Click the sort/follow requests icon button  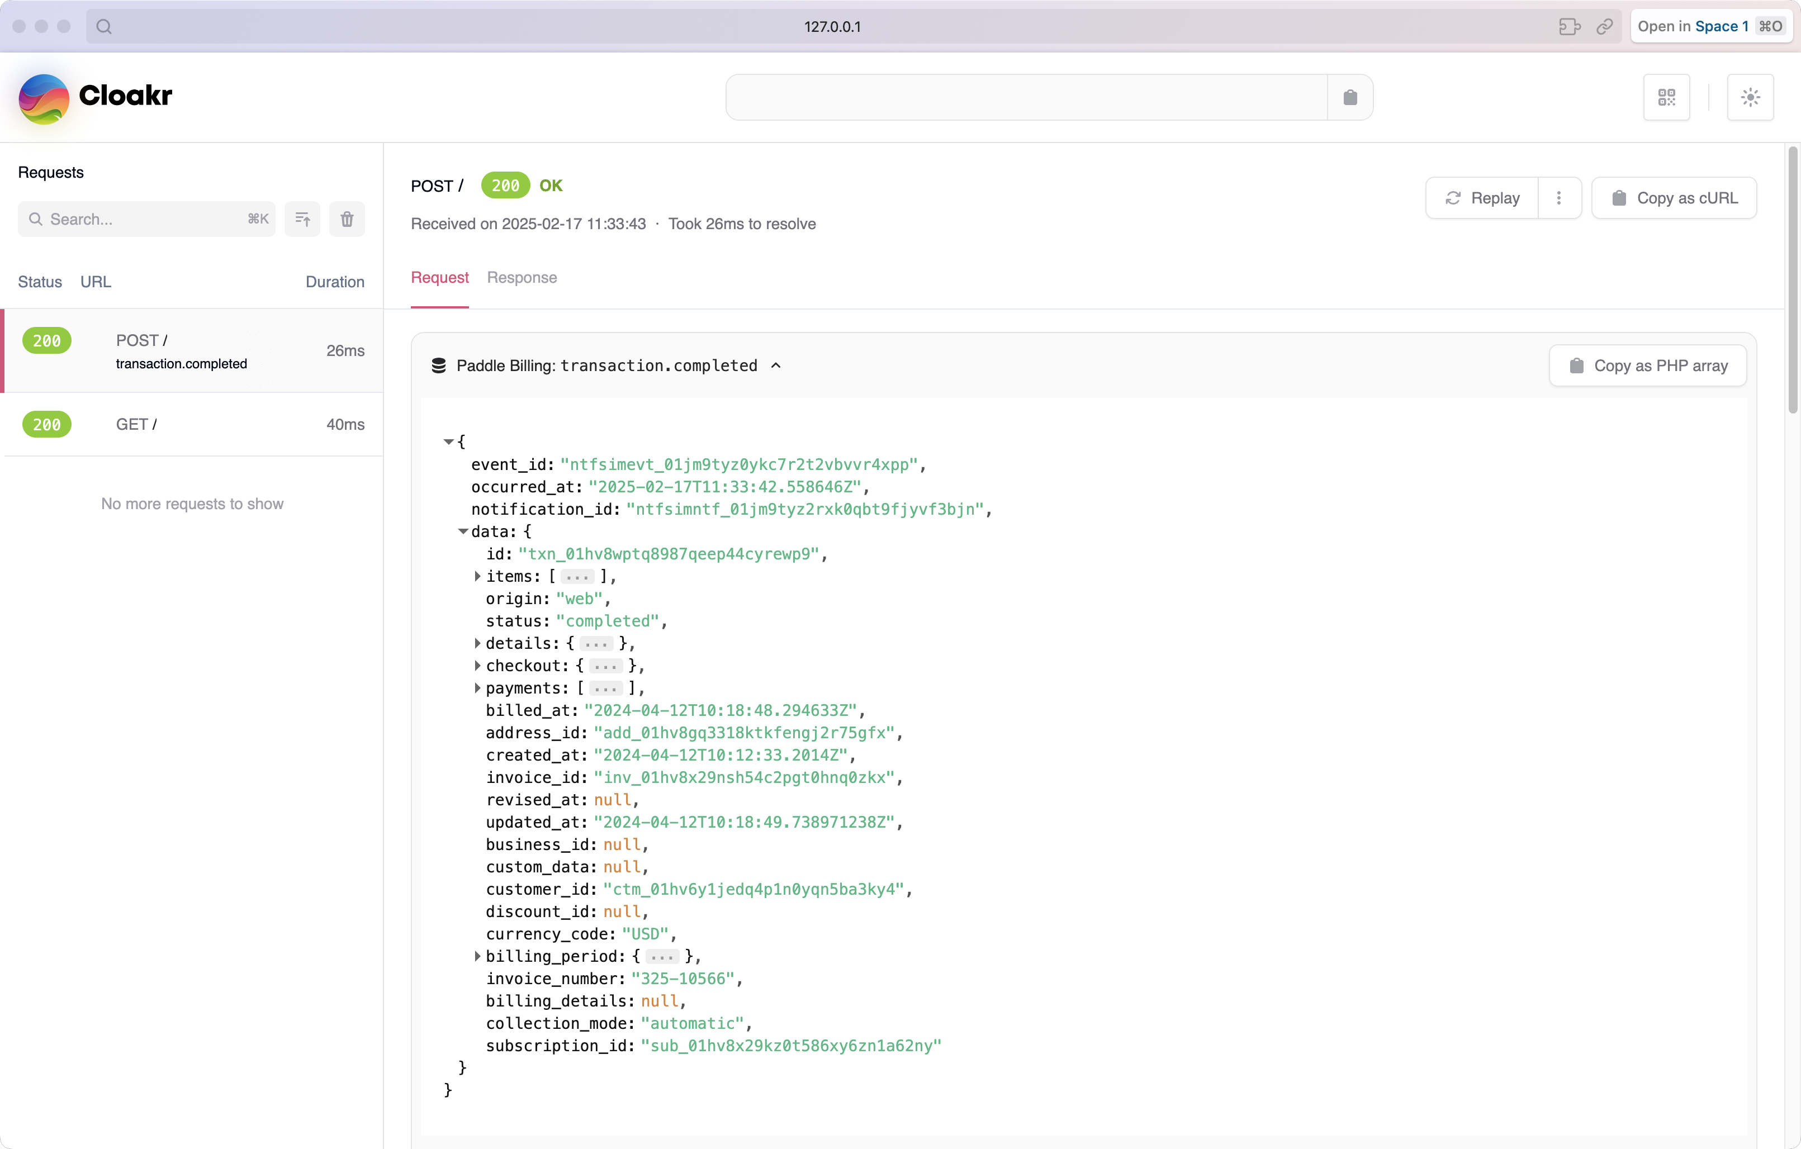pos(302,219)
